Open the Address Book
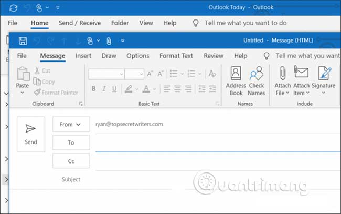This screenshot has width=341, height=214. click(236, 81)
